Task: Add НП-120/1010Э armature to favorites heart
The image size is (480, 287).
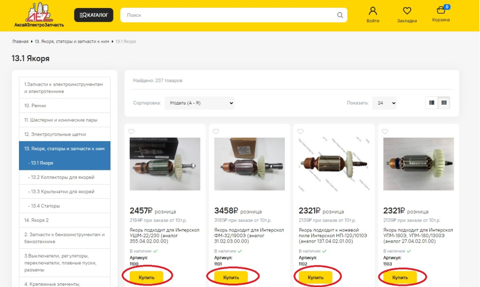Action: click(301, 131)
